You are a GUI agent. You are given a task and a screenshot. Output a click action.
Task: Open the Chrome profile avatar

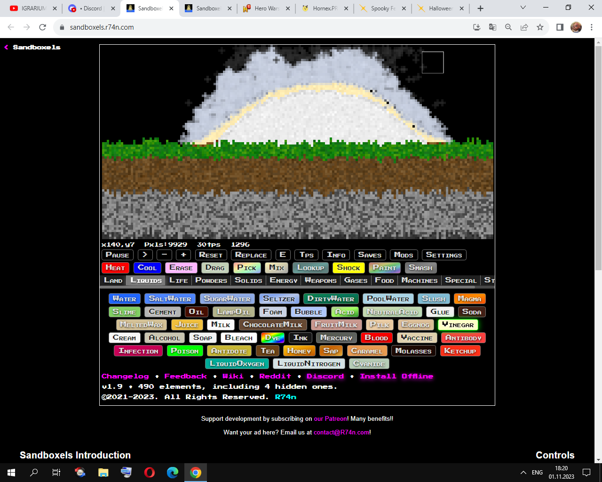click(x=576, y=27)
